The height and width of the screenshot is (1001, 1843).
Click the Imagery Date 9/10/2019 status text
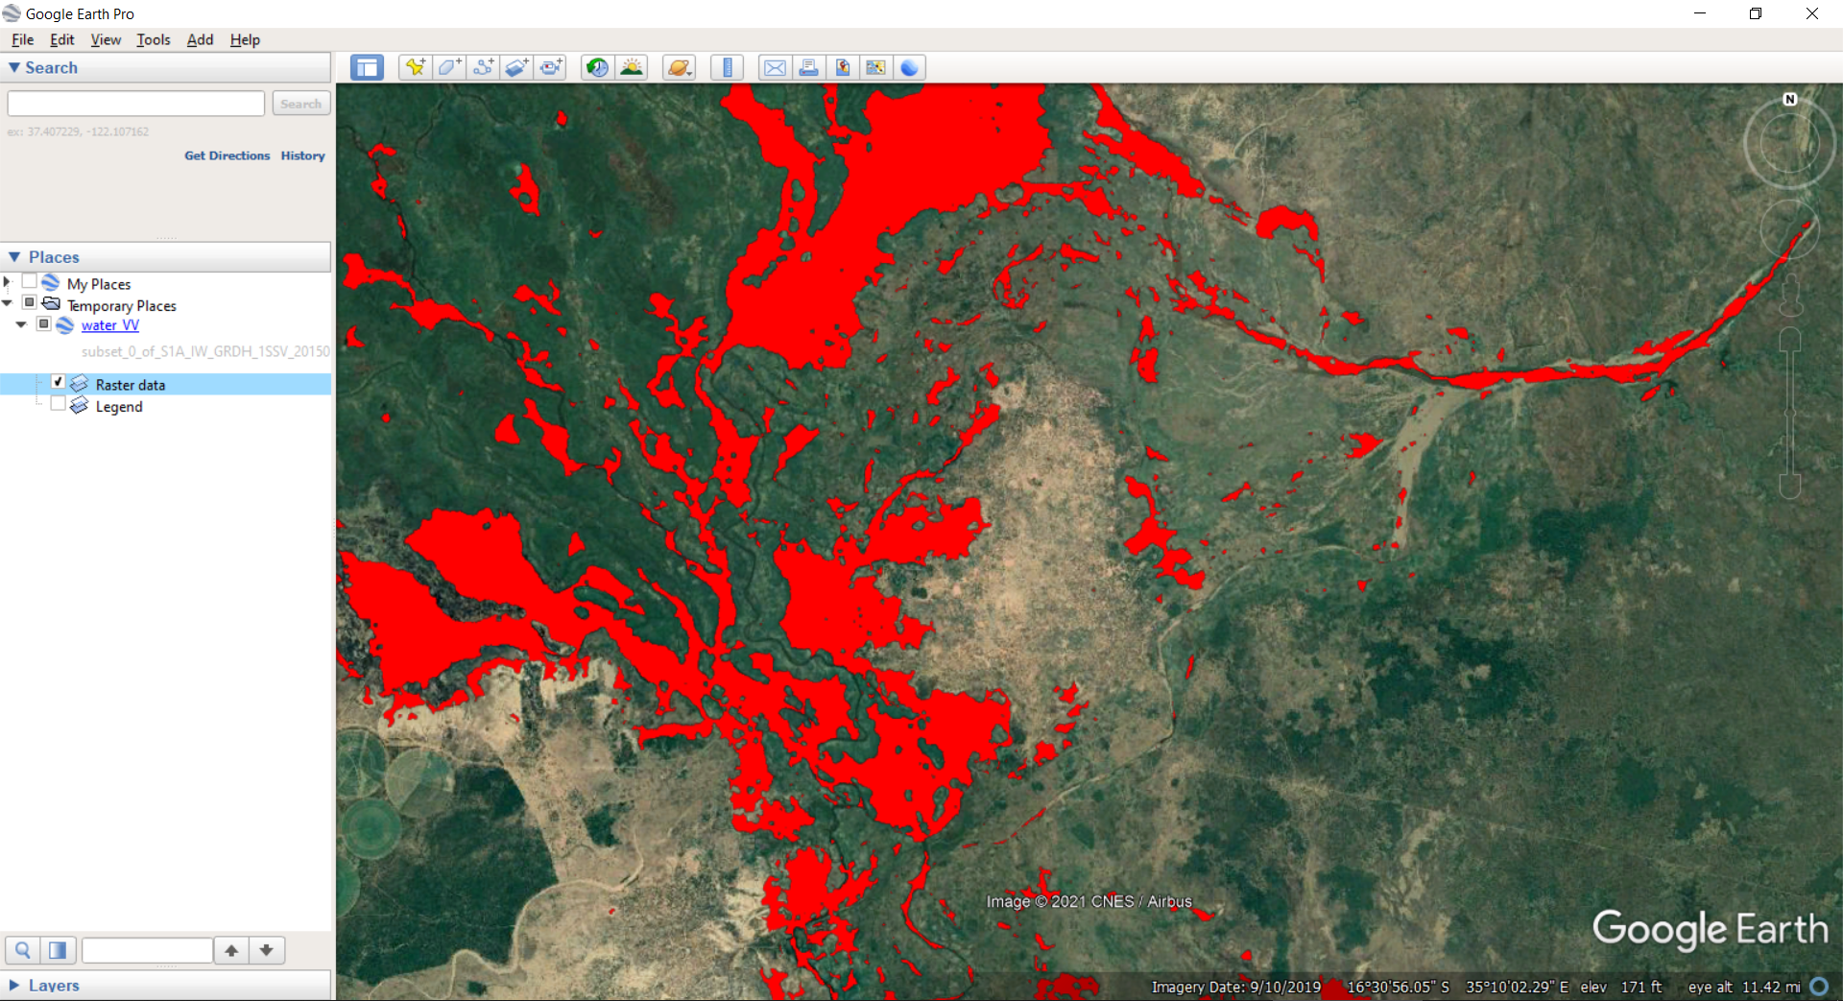point(1236,987)
